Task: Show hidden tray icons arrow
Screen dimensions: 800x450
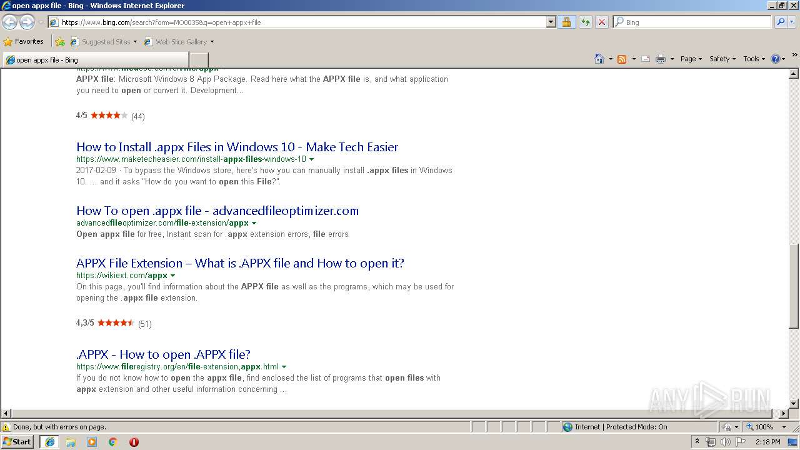Action: (x=697, y=442)
